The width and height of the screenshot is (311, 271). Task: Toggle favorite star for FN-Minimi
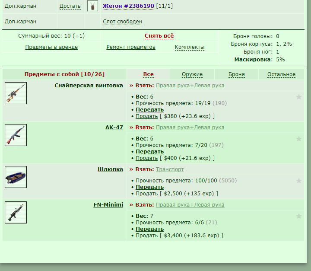[299, 216]
